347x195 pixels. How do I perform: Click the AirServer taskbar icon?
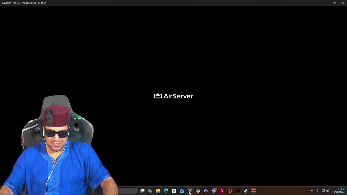click(x=190, y=191)
